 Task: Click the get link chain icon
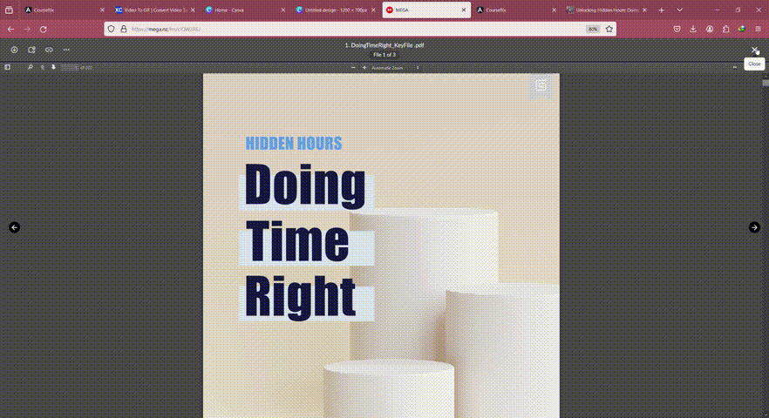(49, 50)
